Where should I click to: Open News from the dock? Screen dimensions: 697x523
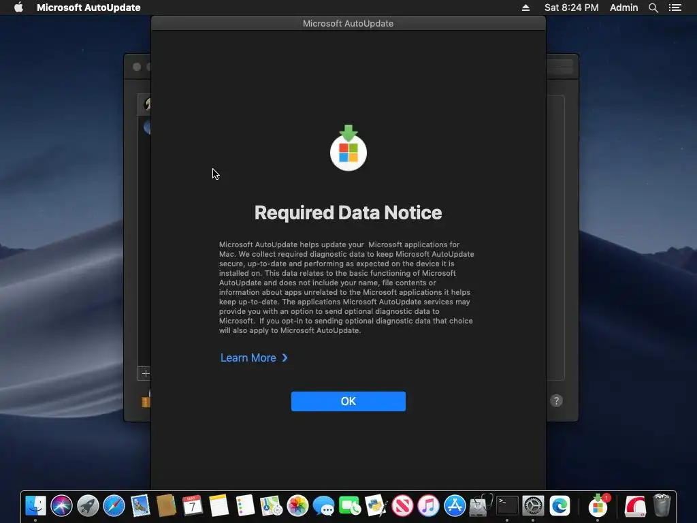click(x=402, y=506)
